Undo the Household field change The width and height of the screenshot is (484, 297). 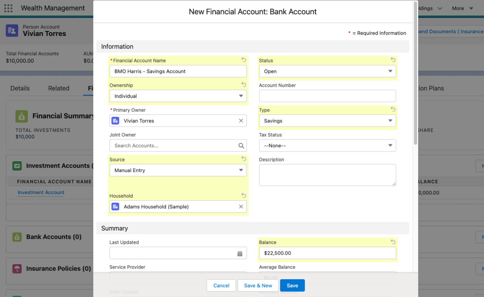244,195
